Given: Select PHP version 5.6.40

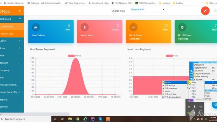Looking at the screenshot, I should click(194, 82).
